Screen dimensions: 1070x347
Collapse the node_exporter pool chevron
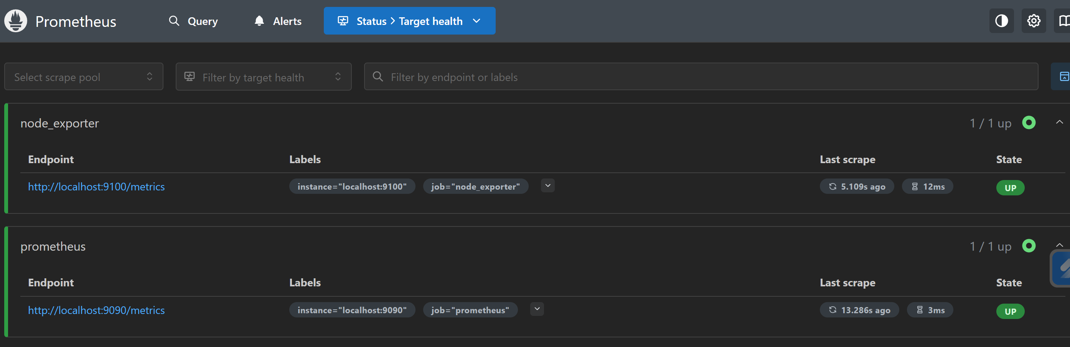click(x=1060, y=122)
